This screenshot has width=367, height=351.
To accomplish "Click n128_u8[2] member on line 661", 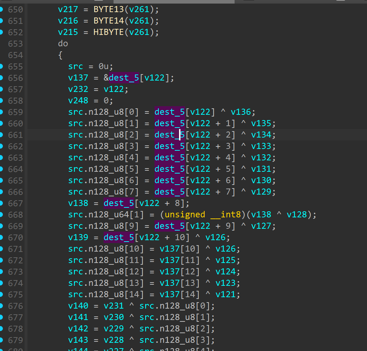I will (114, 135).
